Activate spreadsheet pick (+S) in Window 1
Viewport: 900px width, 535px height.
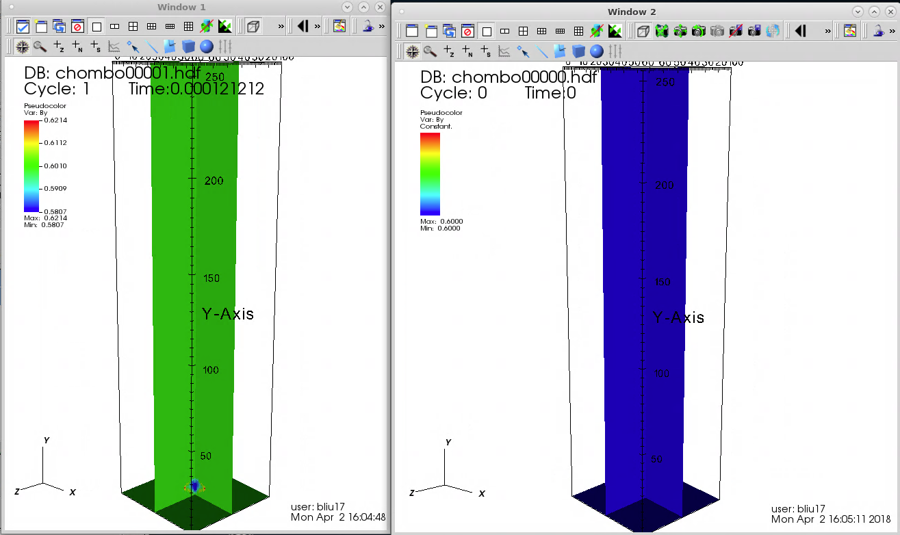96,47
